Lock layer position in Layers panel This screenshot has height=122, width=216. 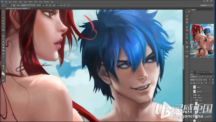199,83
